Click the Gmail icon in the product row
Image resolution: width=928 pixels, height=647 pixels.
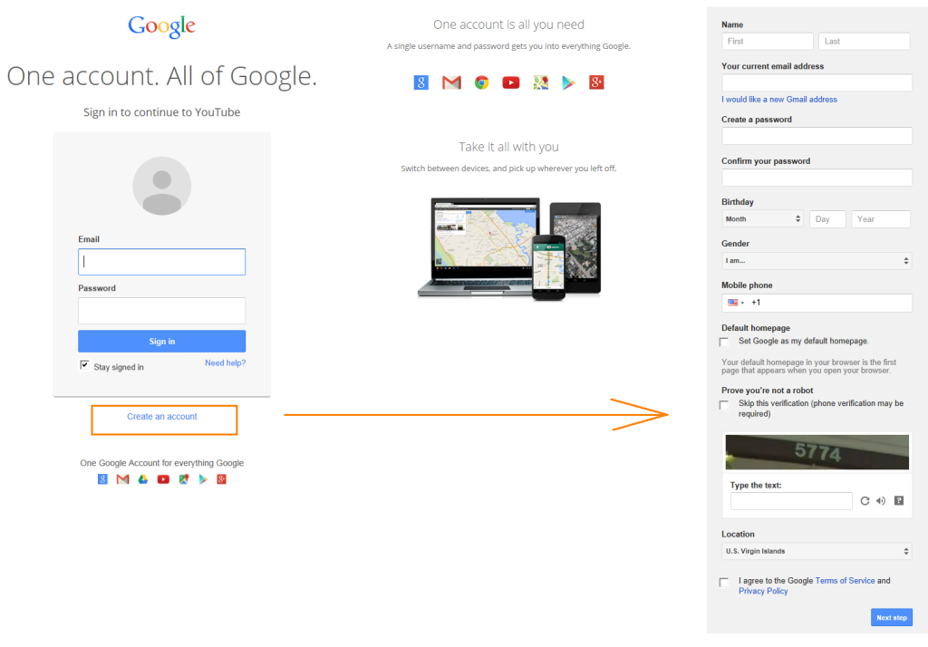[451, 82]
